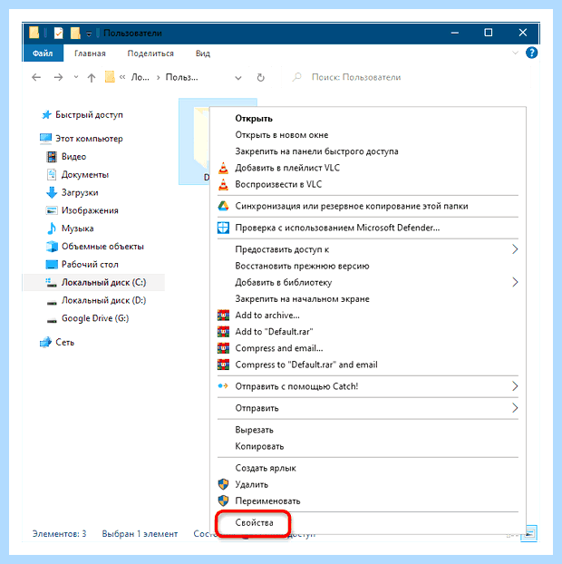
Task: Click the Польз... breadcrumb segment
Action: click(181, 77)
